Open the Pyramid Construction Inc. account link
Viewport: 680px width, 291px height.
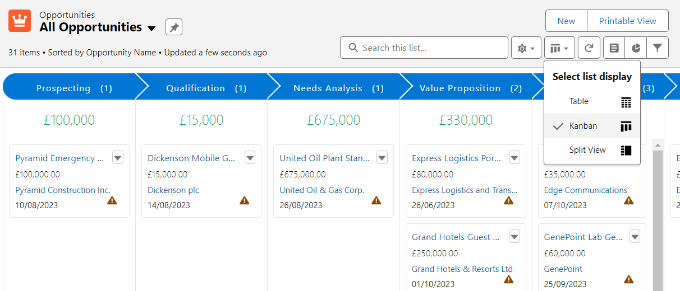[63, 190]
